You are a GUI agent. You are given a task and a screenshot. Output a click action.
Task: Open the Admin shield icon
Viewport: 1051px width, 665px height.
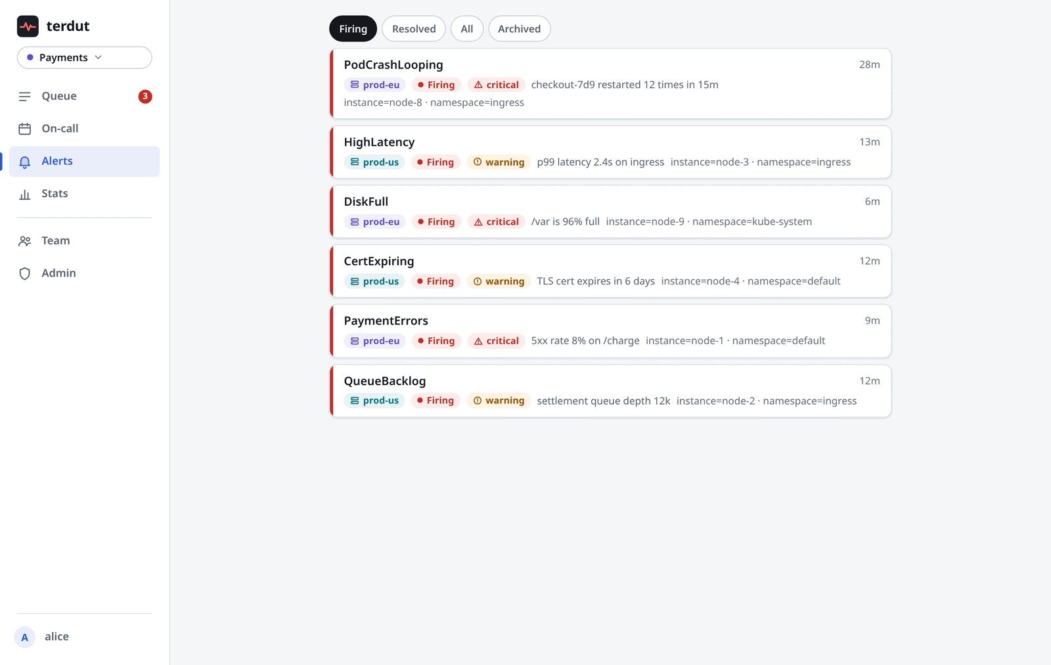click(25, 273)
